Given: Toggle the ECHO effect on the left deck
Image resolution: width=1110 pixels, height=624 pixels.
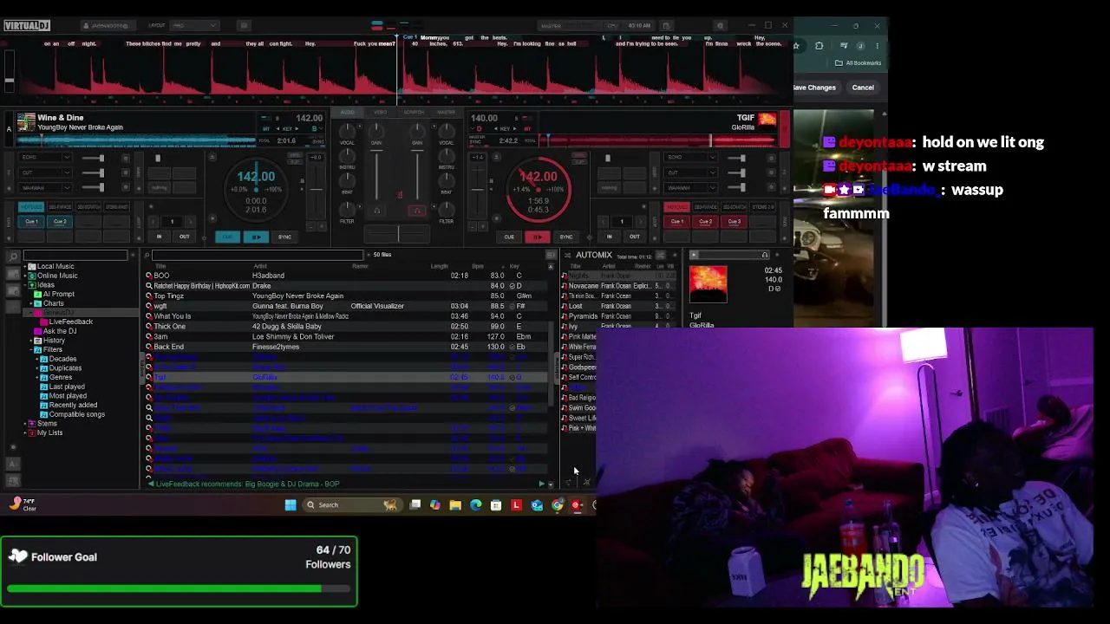Looking at the screenshot, I should tap(125, 158).
